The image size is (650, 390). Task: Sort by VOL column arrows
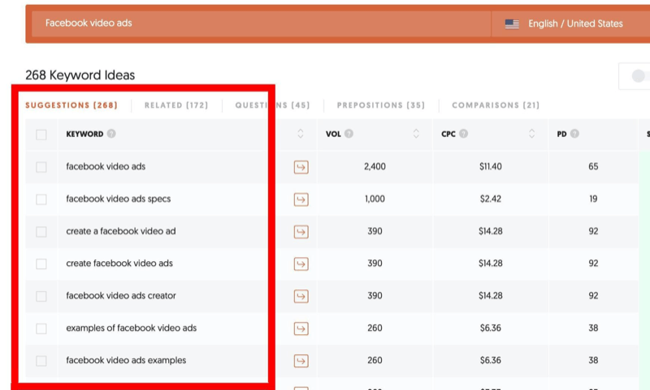(x=416, y=134)
